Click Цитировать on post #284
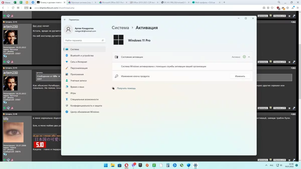Screen dimensions: 301x169 pos(263,160)
